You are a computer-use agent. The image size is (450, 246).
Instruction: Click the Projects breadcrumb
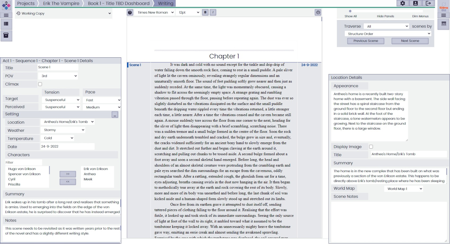[x=26, y=3]
